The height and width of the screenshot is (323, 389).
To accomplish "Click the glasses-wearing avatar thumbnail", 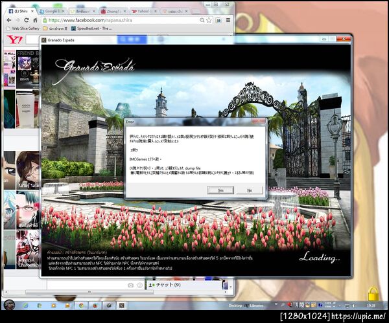I will 27,210.
